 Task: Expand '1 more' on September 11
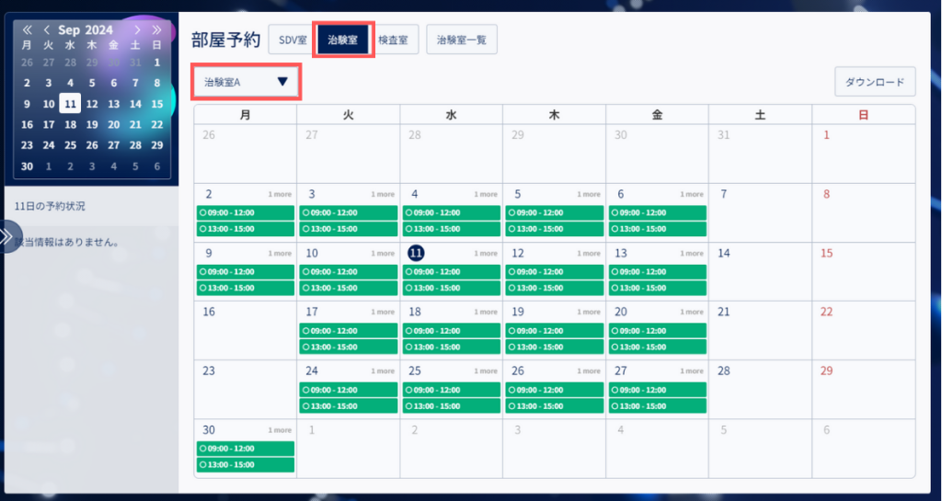(x=486, y=253)
